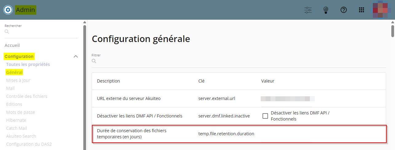Open the apps grid launcher icon

click(x=361, y=10)
